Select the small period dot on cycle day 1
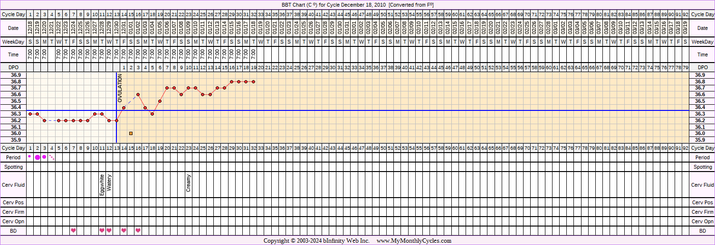 pyautogui.click(x=29, y=156)
